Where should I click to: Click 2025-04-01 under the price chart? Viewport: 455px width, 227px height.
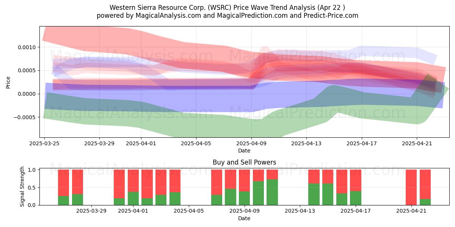click(141, 144)
